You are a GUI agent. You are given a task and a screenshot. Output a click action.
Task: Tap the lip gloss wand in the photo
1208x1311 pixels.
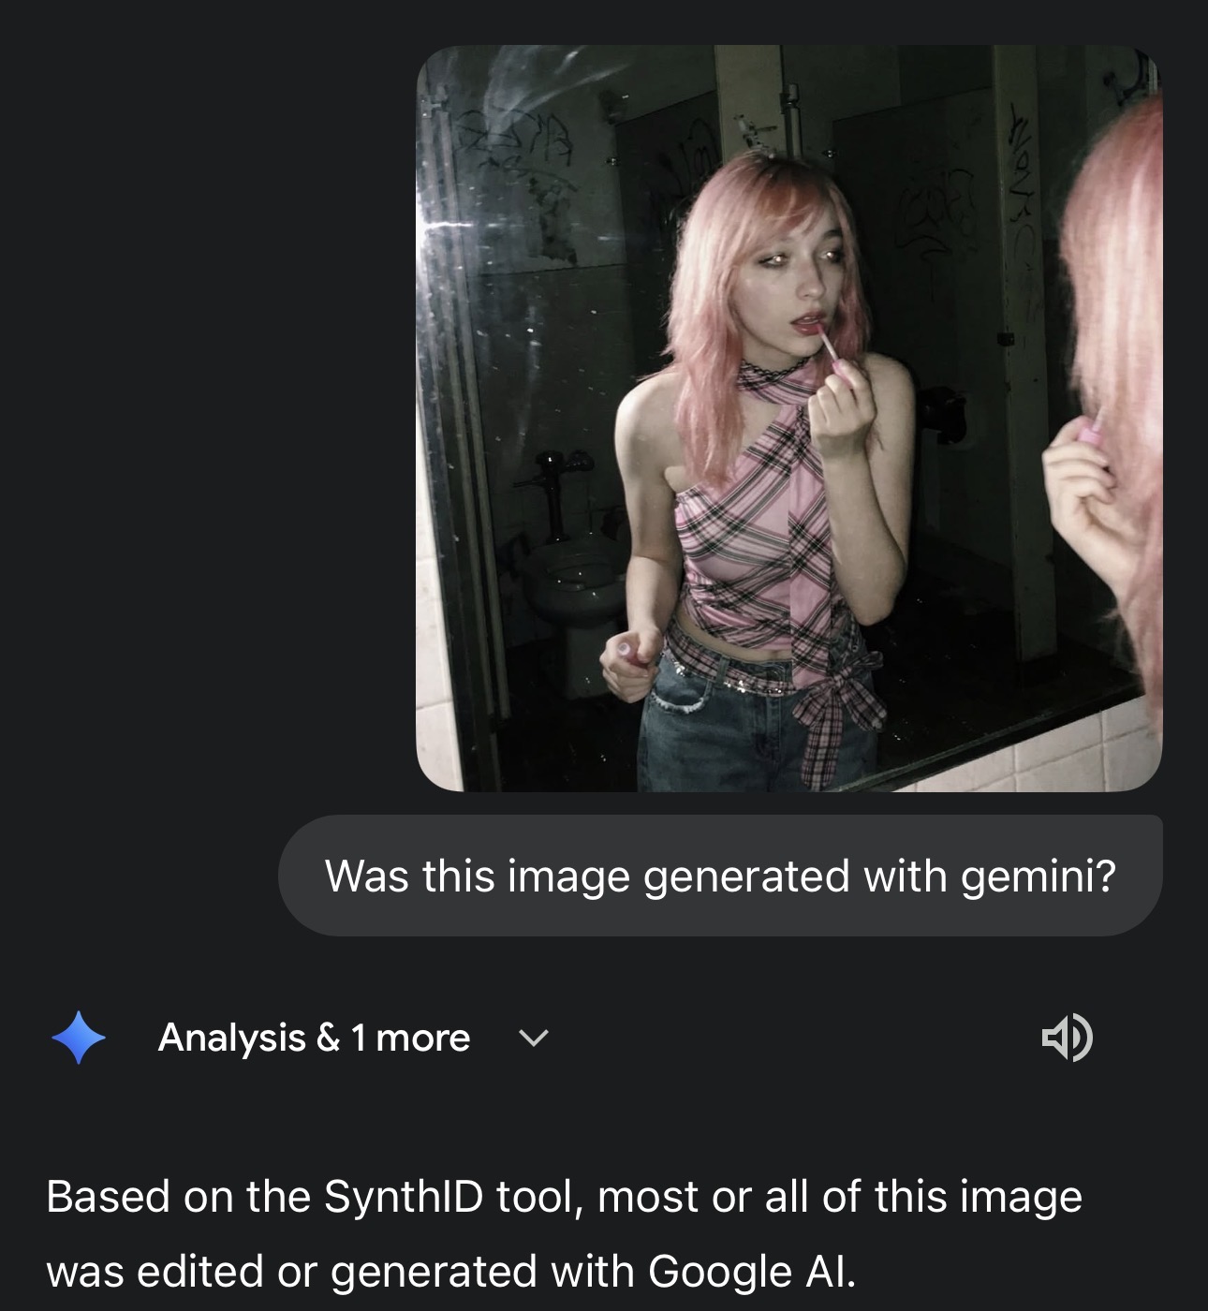click(829, 345)
